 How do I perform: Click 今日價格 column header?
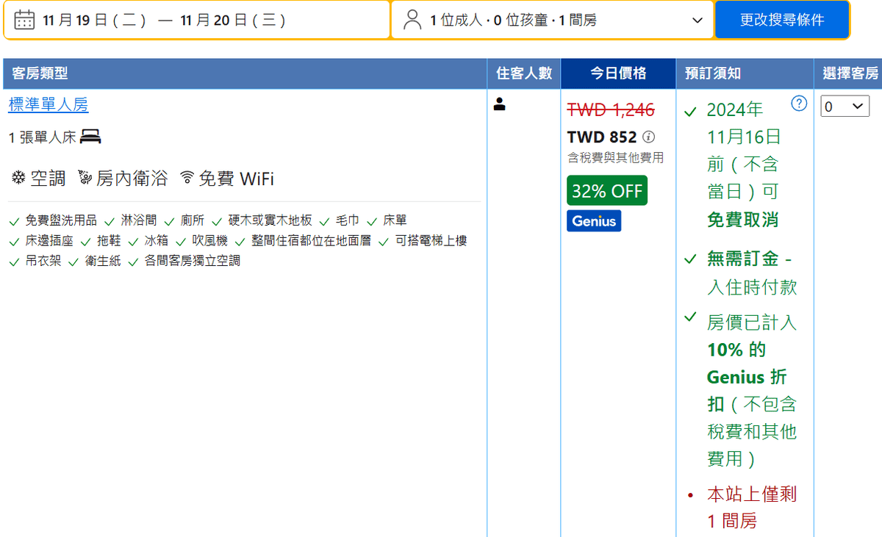click(x=618, y=73)
